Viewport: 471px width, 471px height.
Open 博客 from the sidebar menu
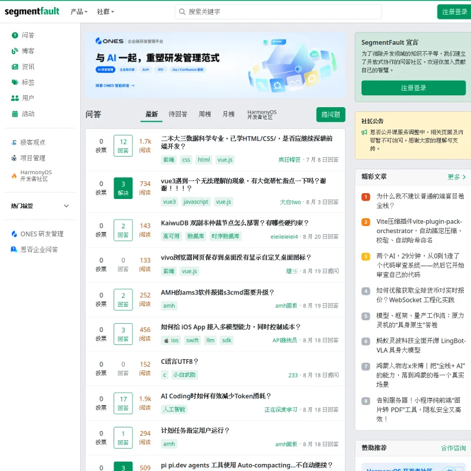pos(28,51)
